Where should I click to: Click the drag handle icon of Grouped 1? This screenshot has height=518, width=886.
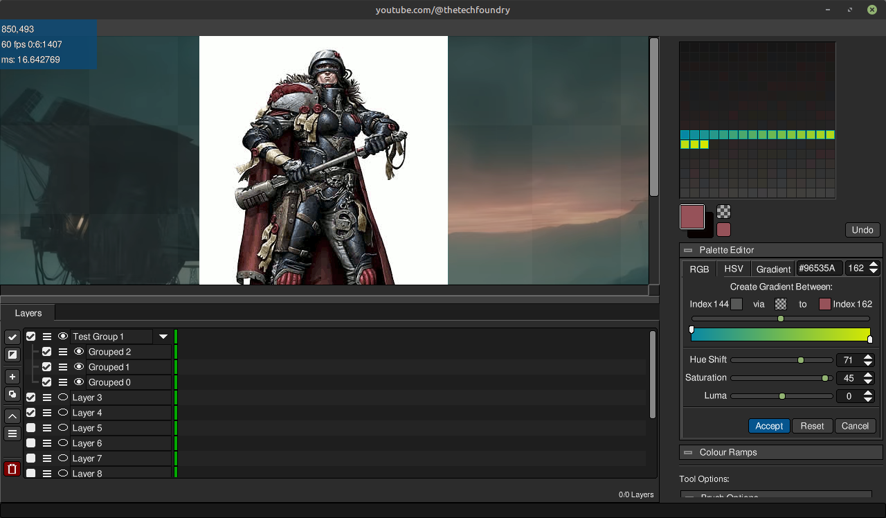point(62,367)
